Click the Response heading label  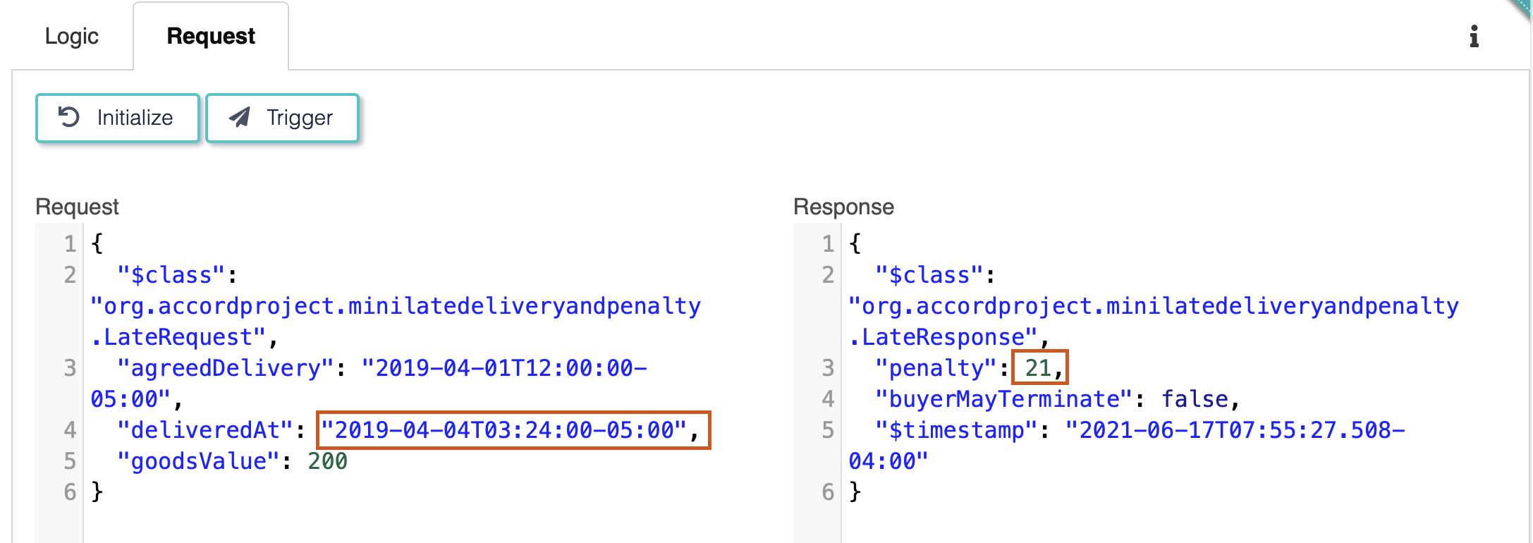tap(843, 207)
